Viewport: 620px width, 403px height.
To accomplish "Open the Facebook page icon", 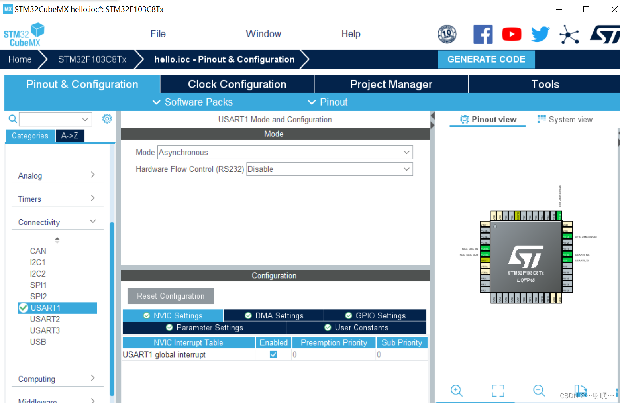I will [x=483, y=34].
